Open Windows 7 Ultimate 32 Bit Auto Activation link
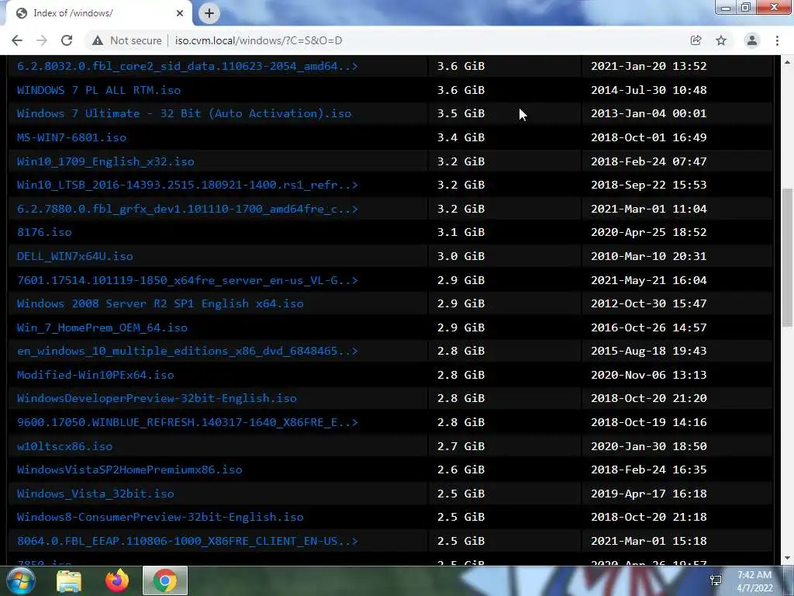This screenshot has height=596, width=794. 184,113
